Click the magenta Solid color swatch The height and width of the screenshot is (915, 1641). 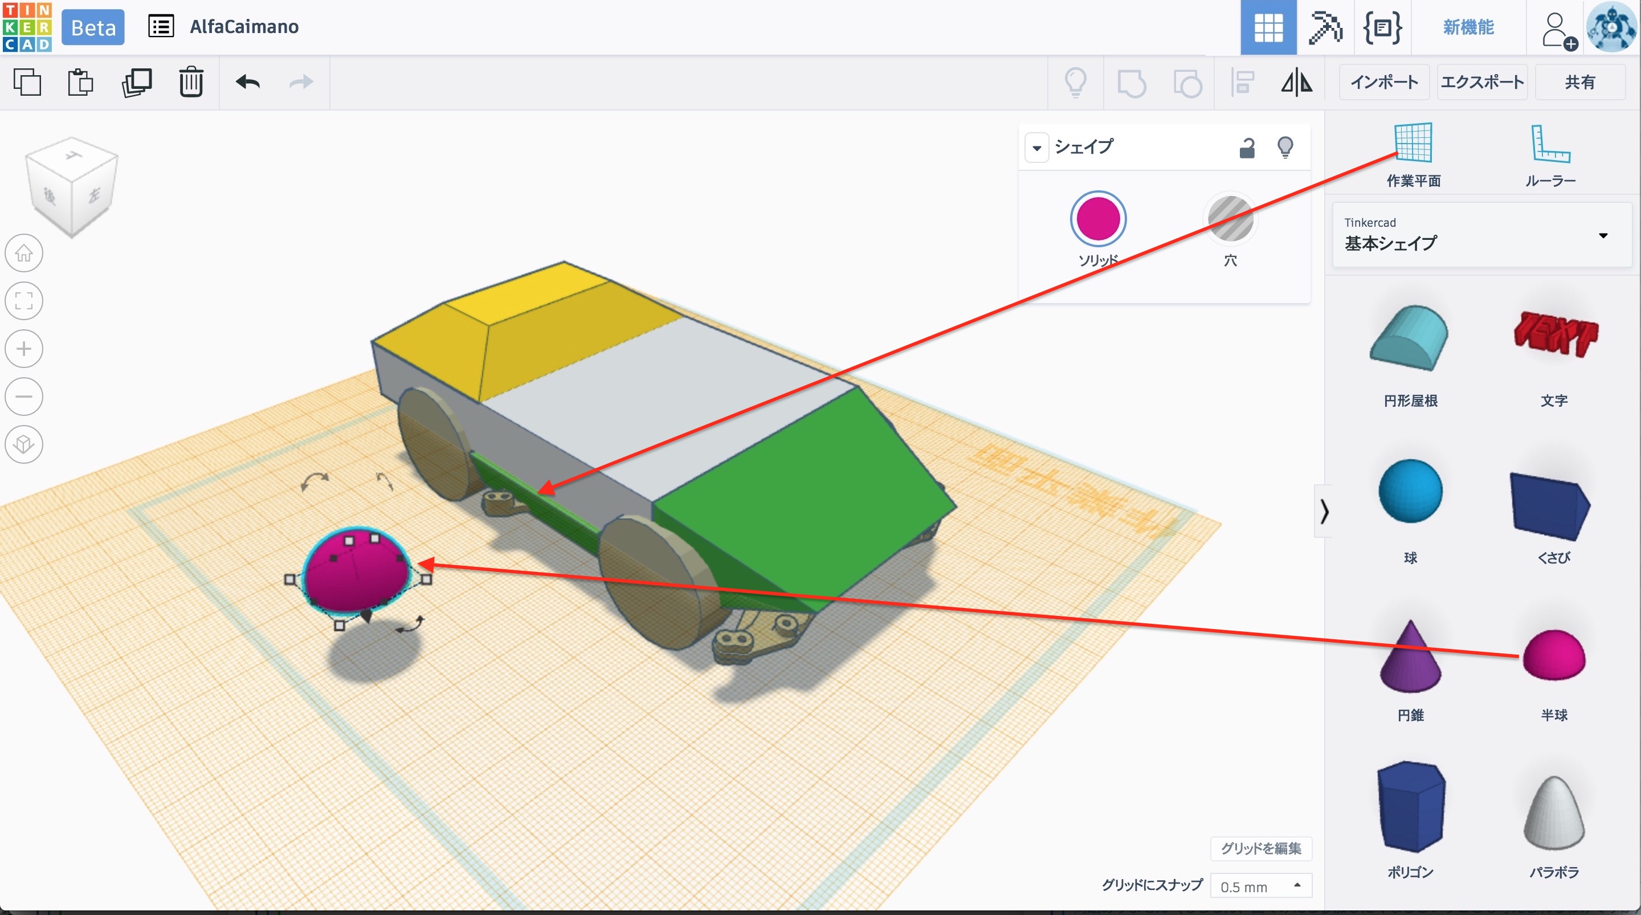[1097, 219]
